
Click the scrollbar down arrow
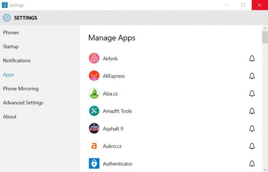pyautogui.click(x=265, y=170)
